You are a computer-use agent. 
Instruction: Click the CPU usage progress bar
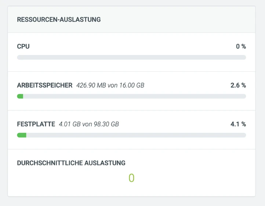tap(131, 57)
